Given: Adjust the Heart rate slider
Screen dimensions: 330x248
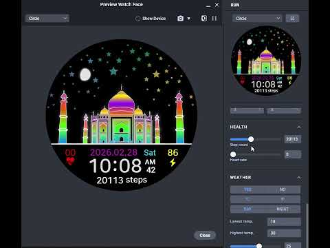Looking at the screenshot, I should [233, 154].
